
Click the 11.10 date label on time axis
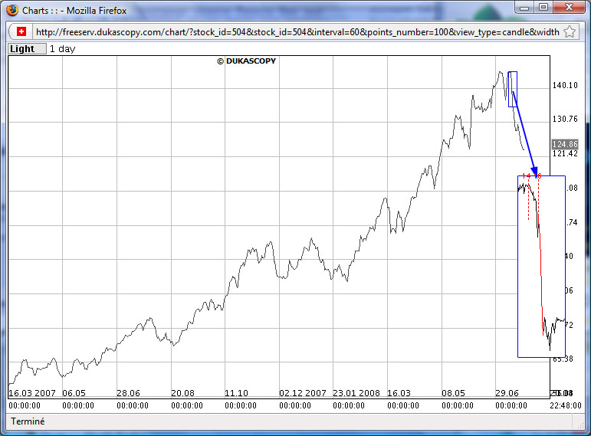click(235, 393)
